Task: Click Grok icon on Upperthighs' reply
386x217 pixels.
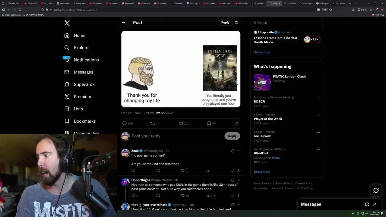Action: pos(233,180)
